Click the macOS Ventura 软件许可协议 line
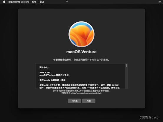Image resolution: width=163 pixels, height=122 pixels. (54, 75)
